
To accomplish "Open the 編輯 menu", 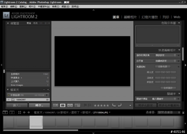I will tap(14, 6).
